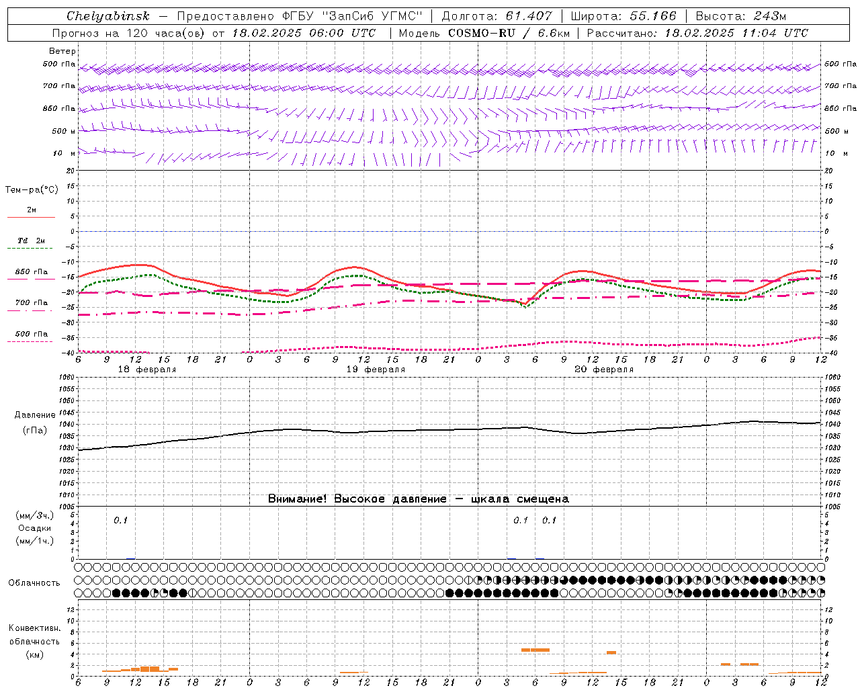Click the 19 февраля date label
Image resolution: width=860 pixels, height=688 pixels.
tap(376, 370)
